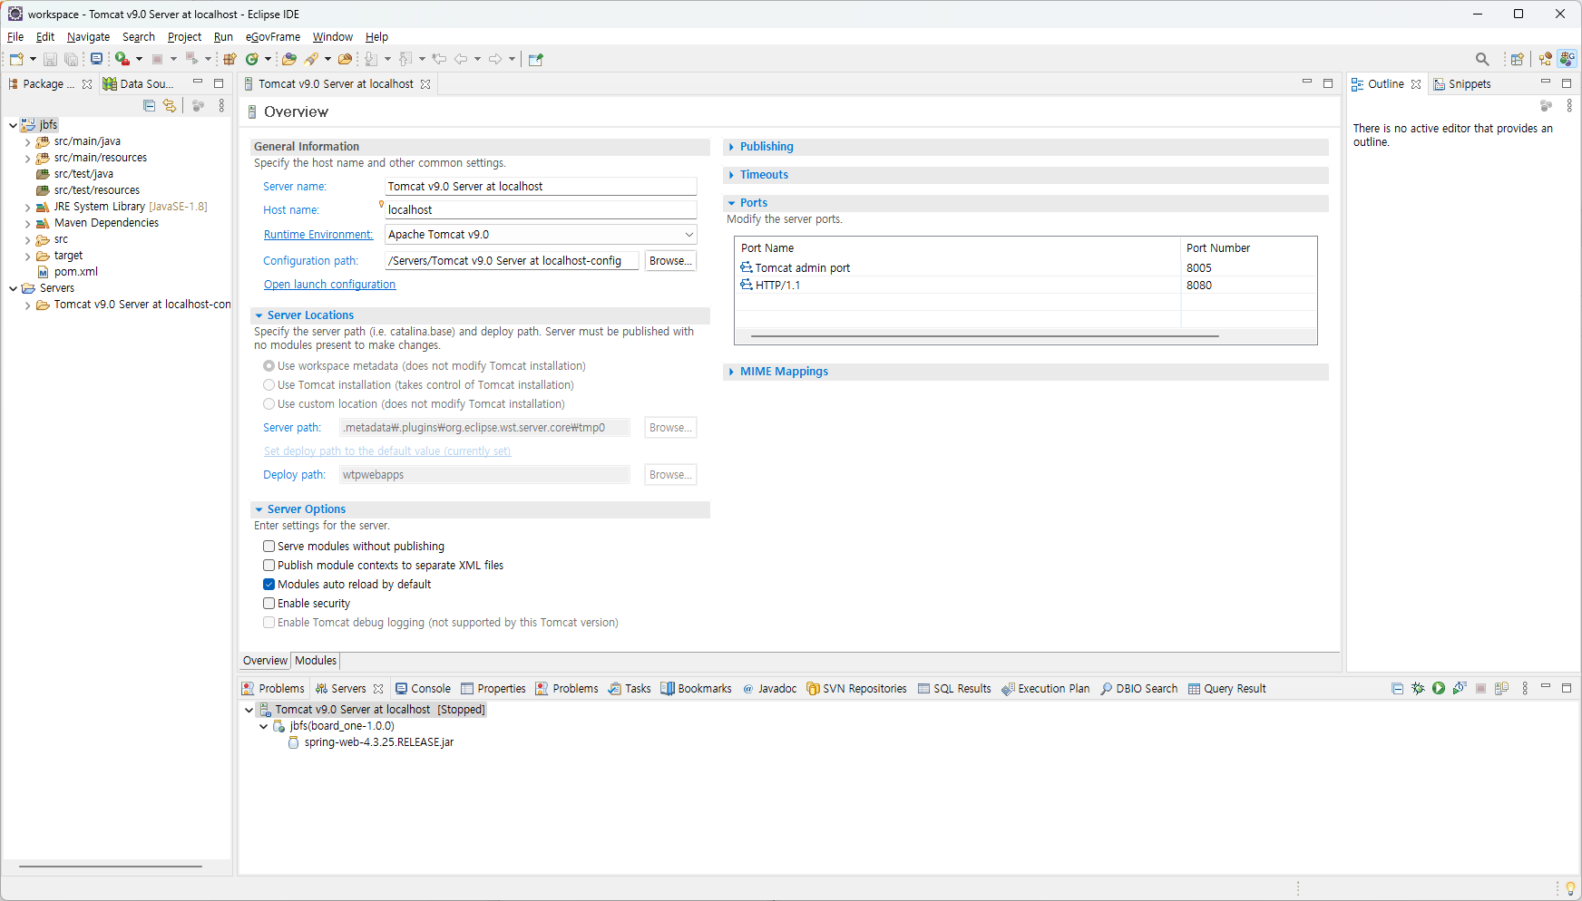The width and height of the screenshot is (1582, 901).
Task: Click the Forward navigation arrow icon
Action: [x=495, y=59]
